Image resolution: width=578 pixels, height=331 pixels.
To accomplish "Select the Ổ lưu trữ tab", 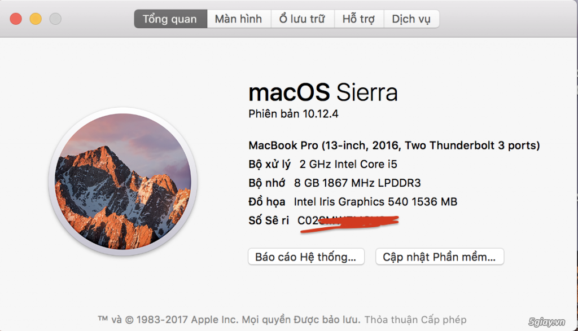I will tap(303, 19).
